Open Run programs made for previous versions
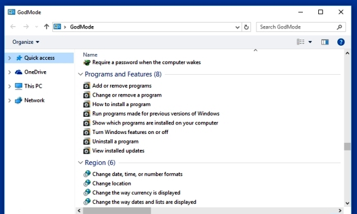357x214 pixels. [156, 113]
